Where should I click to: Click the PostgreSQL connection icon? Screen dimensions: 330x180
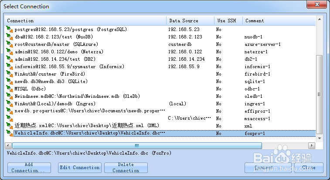10,29
